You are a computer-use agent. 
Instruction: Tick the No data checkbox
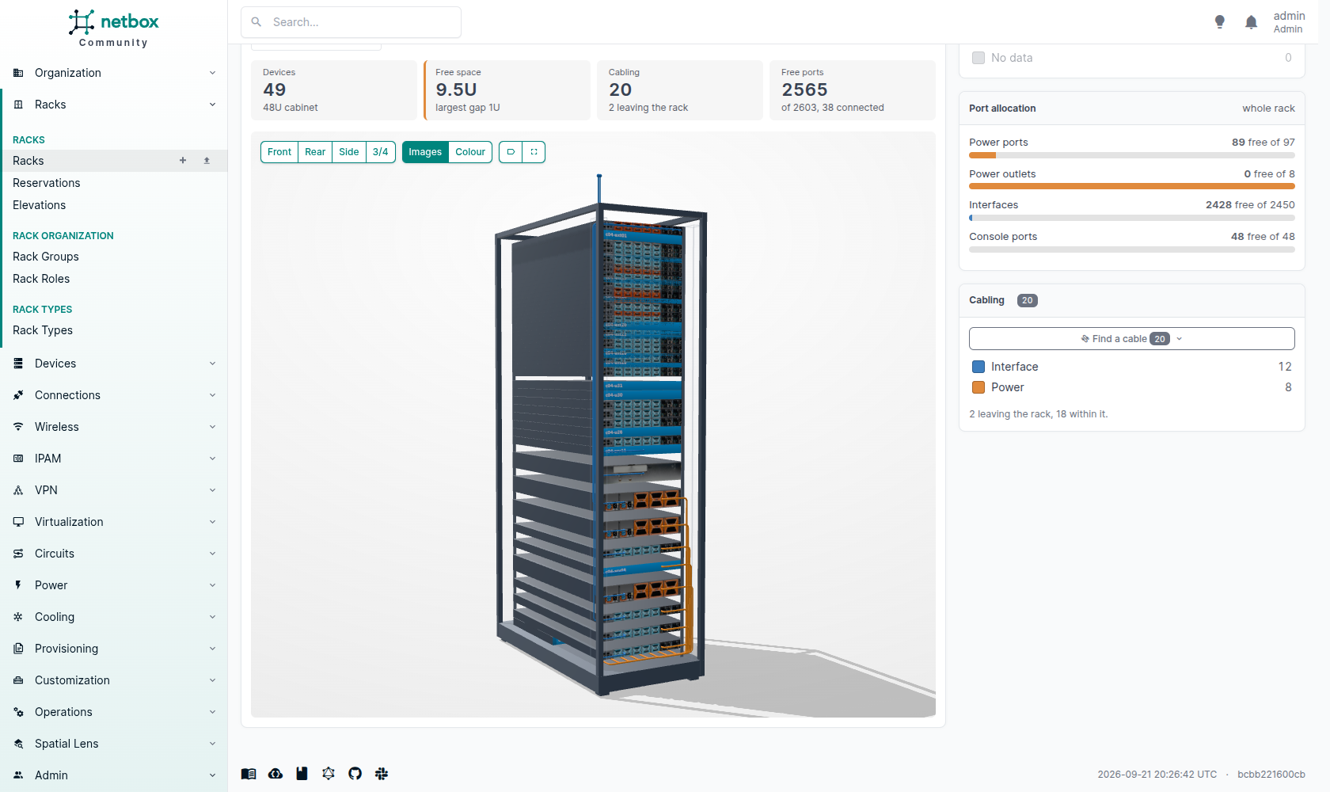click(978, 58)
